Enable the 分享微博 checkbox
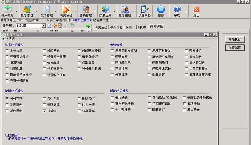Viewport: 251px width, 145px height. pyautogui.click(x=79, y=111)
